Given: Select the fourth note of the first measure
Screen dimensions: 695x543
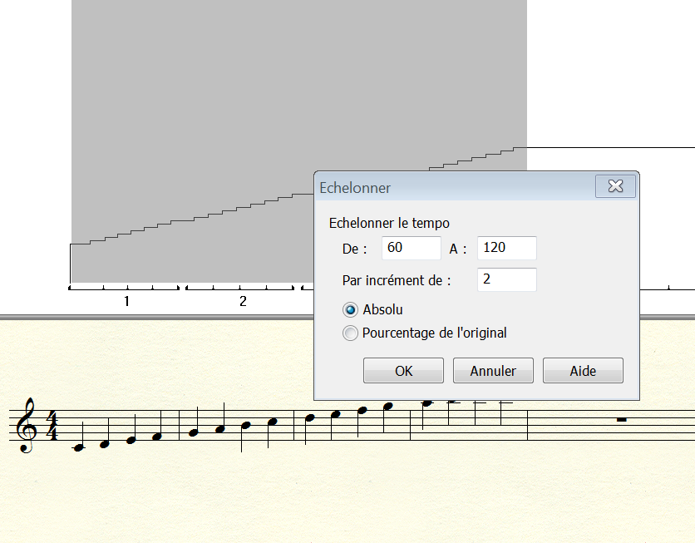Looking at the screenshot, I should point(158,436).
